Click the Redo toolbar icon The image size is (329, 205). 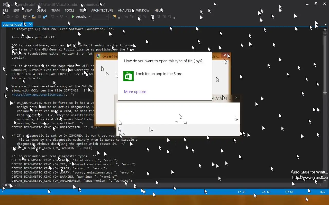pyautogui.click(x=62, y=17)
